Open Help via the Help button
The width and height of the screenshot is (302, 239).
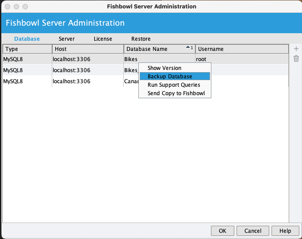coord(285,231)
